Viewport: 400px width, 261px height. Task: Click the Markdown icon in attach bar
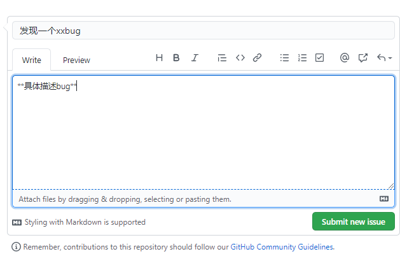[x=384, y=199]
